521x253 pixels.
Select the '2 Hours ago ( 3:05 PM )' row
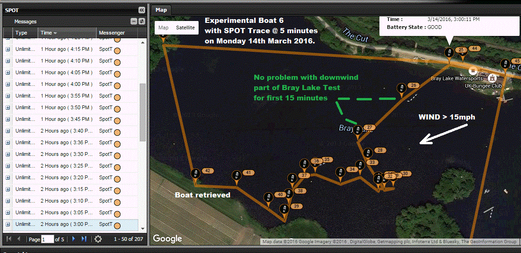(x=71, y=212)
